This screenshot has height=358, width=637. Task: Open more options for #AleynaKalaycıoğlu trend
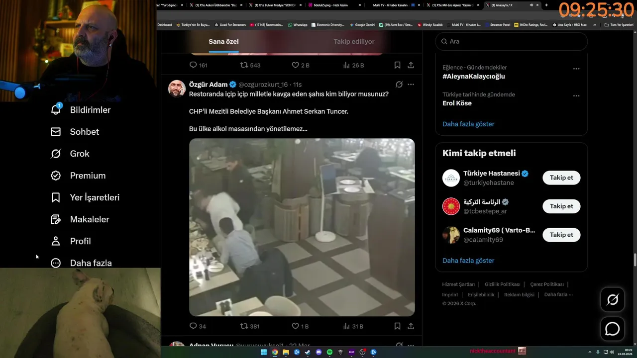(576, 69)
